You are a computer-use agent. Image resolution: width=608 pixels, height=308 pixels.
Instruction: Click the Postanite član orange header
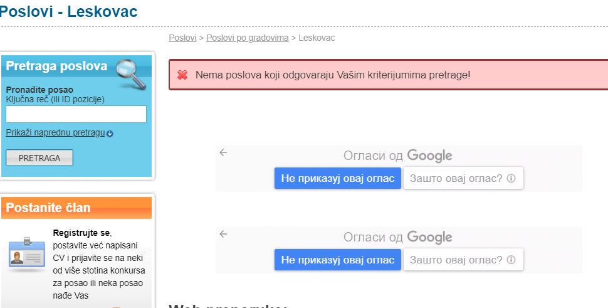click(76, 208)
